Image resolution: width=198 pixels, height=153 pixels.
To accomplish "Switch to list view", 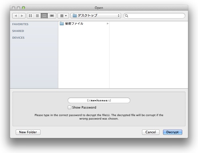I will tap(37, 16).
